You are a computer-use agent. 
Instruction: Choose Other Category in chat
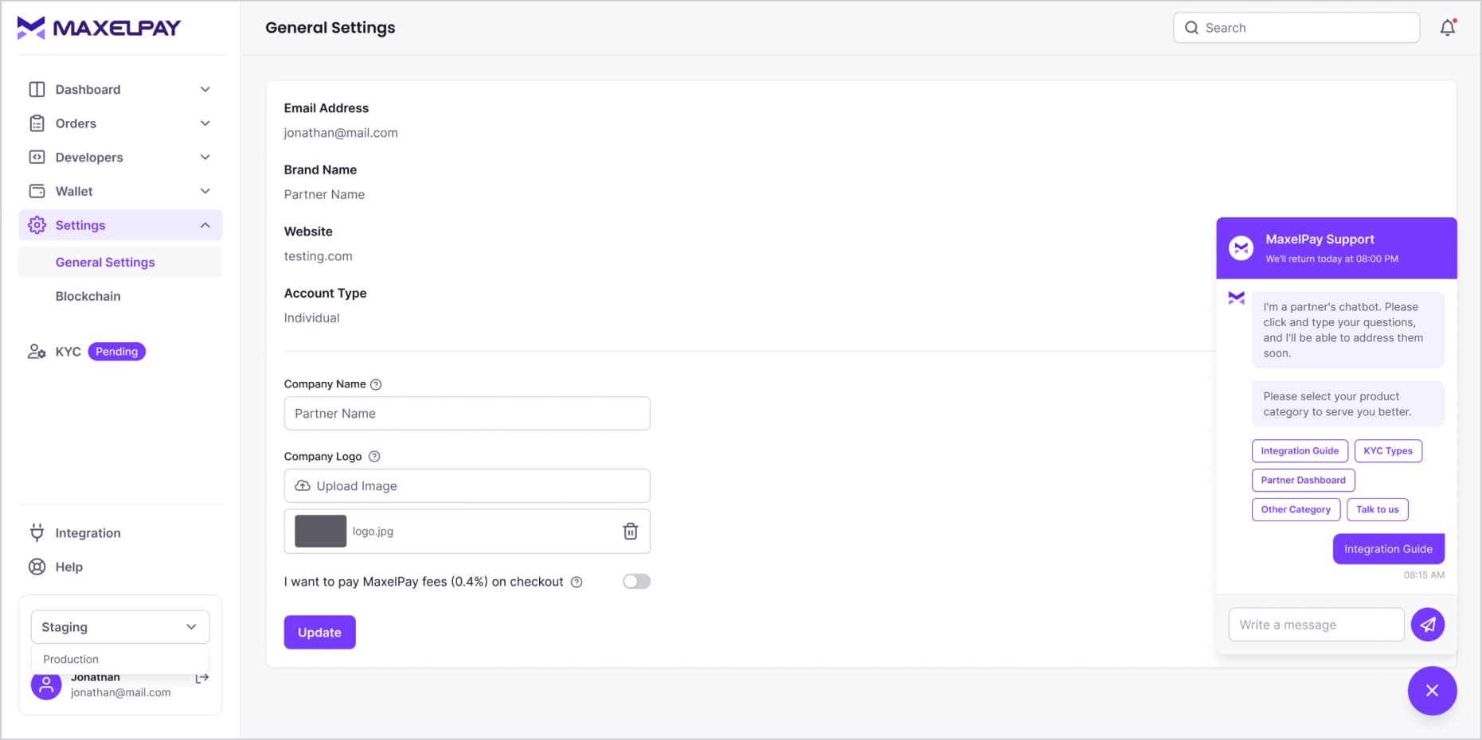1296,509
